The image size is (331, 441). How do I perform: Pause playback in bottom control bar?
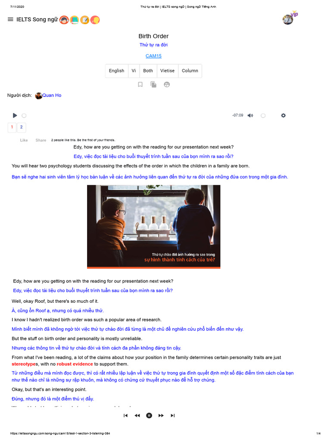click(x=149, y=416)
